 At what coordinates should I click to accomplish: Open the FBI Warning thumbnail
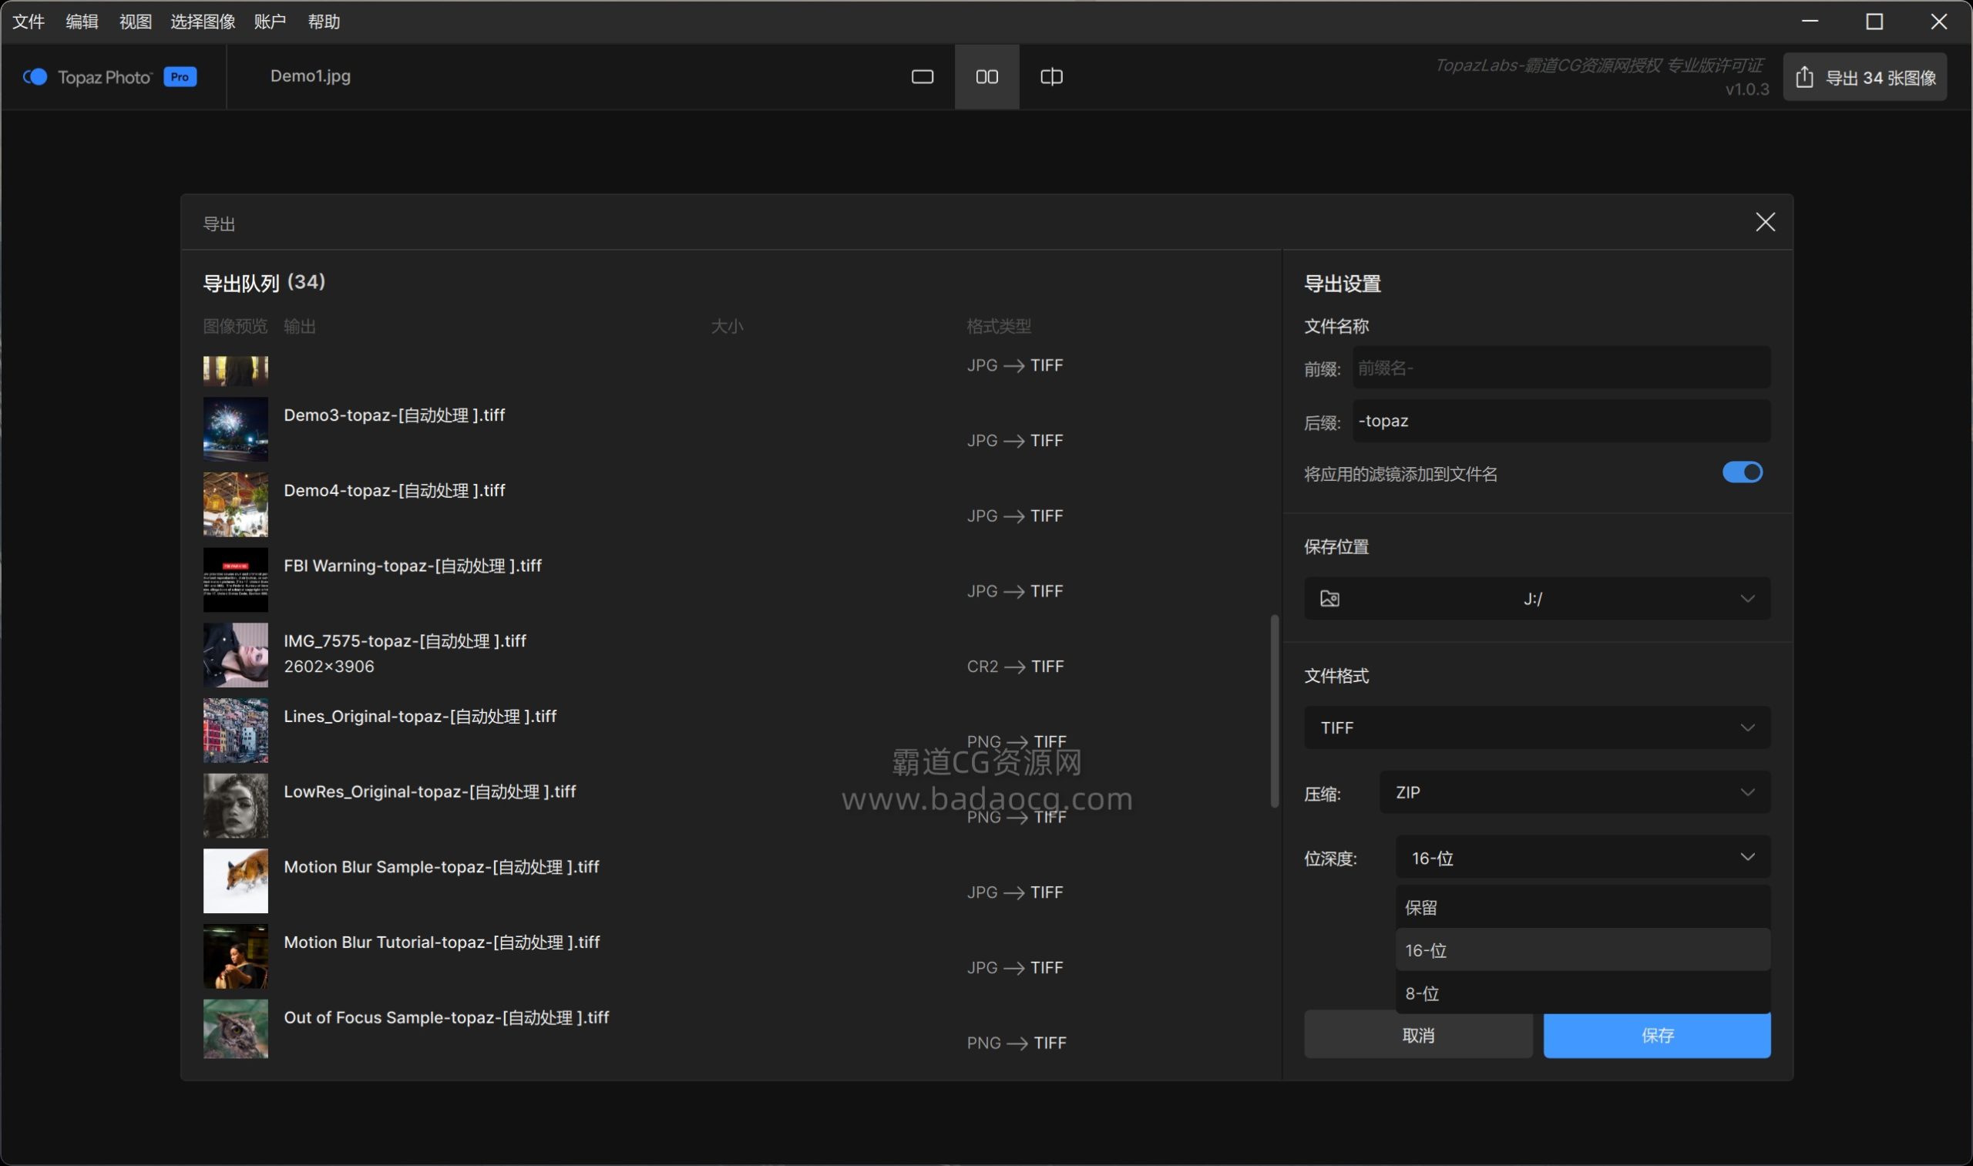[x=235, y=580]
